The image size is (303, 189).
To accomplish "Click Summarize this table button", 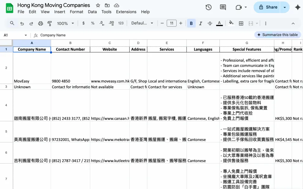I will [x=277, y=35].
